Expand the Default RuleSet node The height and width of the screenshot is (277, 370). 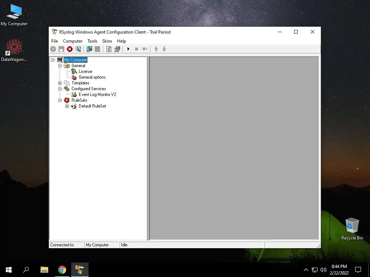click(x=67, y=106)
